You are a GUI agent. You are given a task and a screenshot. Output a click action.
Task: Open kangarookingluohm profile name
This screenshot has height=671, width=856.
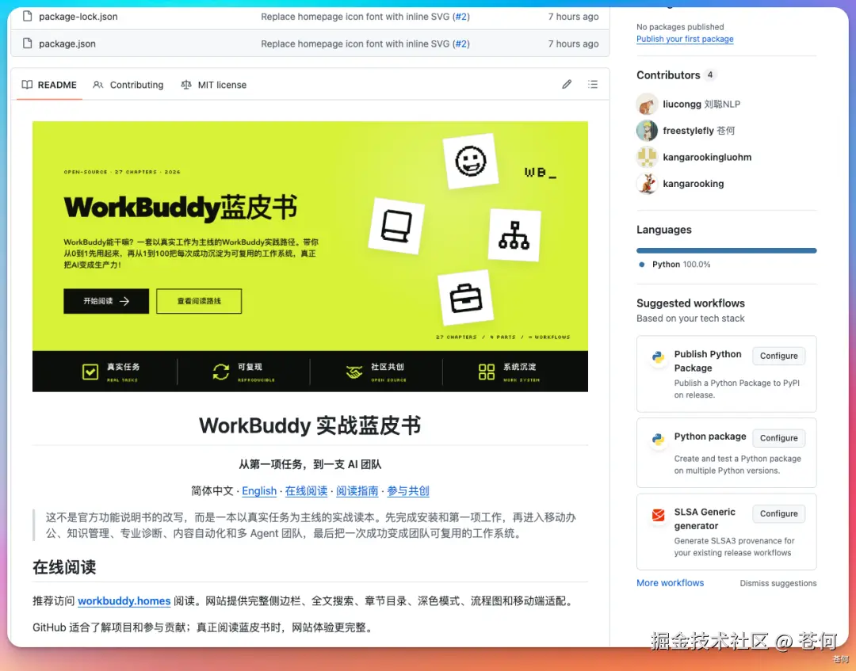click(x=707, y=157)
